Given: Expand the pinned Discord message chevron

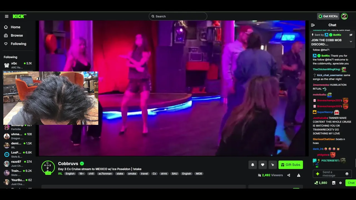Looking at the screenshot, I should coord(351,42).
